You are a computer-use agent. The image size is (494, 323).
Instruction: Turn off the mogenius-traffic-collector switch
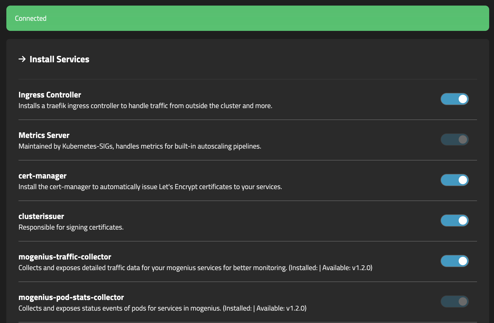[454, 261]
